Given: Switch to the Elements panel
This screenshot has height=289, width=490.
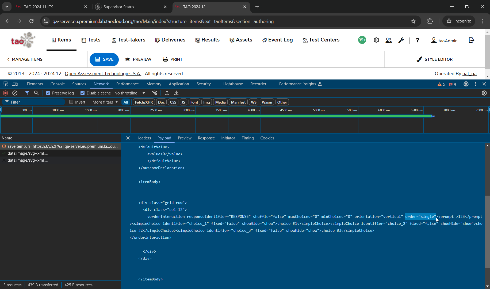Looking at the screenshot, I should (x=35, y=84).
